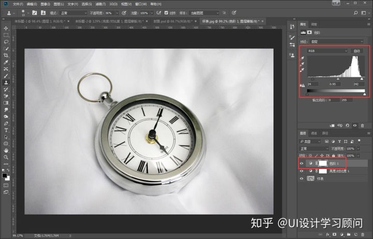
Task: Click the input midtone slider handle
Action: point(338,79)
